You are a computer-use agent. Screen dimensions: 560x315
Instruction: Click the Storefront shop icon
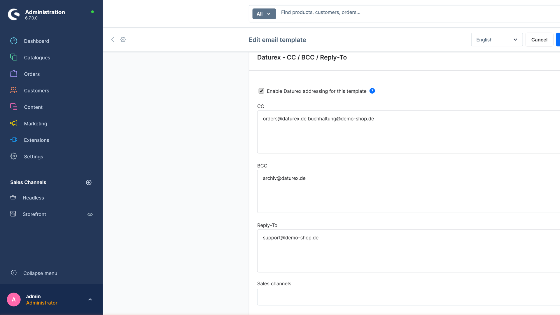coord(13,214)
